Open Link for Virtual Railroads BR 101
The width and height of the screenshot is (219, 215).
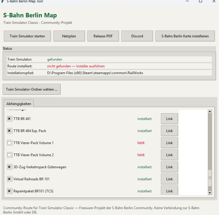(169, 179)
